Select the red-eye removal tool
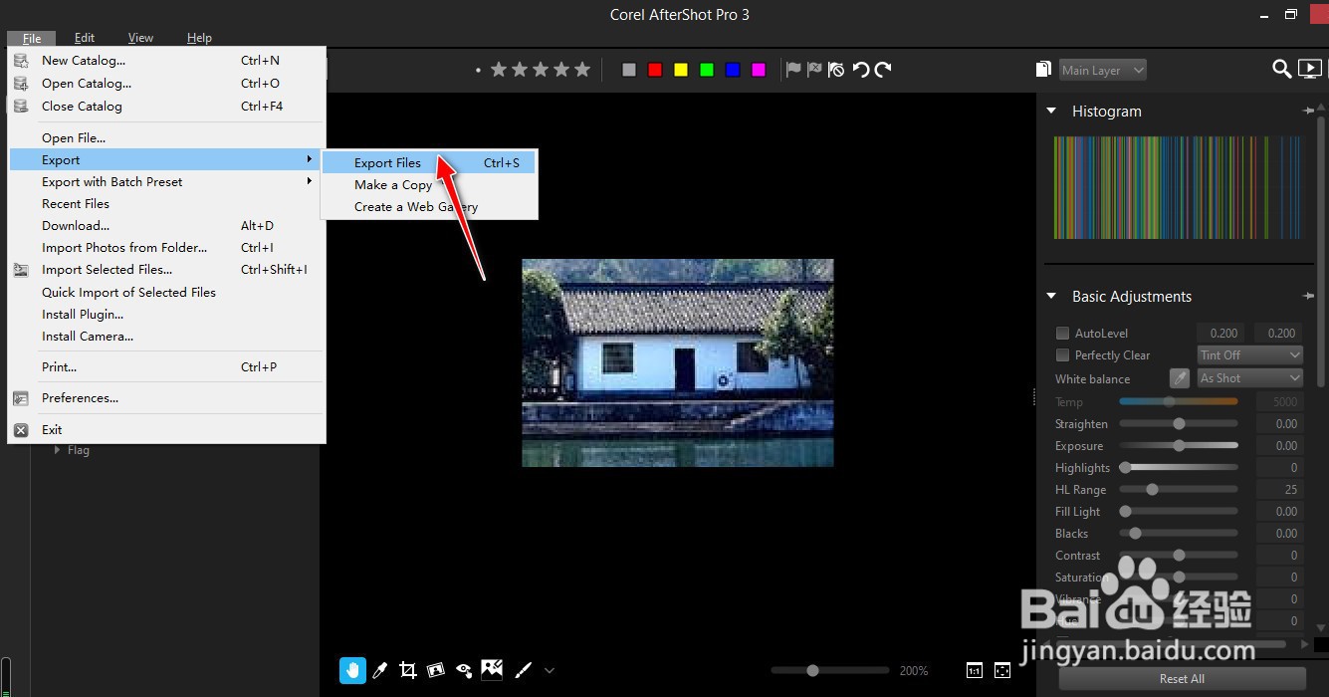The image size is (1329, 697). pos(464,670)
